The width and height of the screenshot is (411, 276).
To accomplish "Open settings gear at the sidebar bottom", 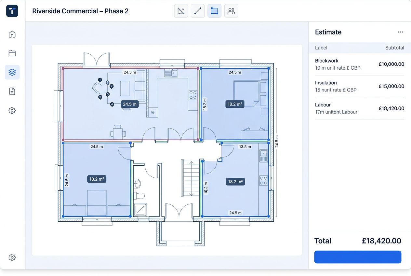I will [x=12, y=257].
